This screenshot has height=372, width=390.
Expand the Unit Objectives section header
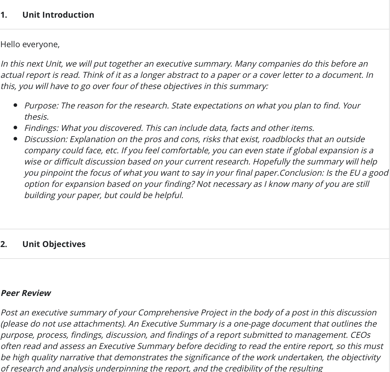click(194, 244)
